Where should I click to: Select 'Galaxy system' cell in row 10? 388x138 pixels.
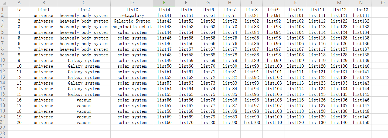[84, 60]
